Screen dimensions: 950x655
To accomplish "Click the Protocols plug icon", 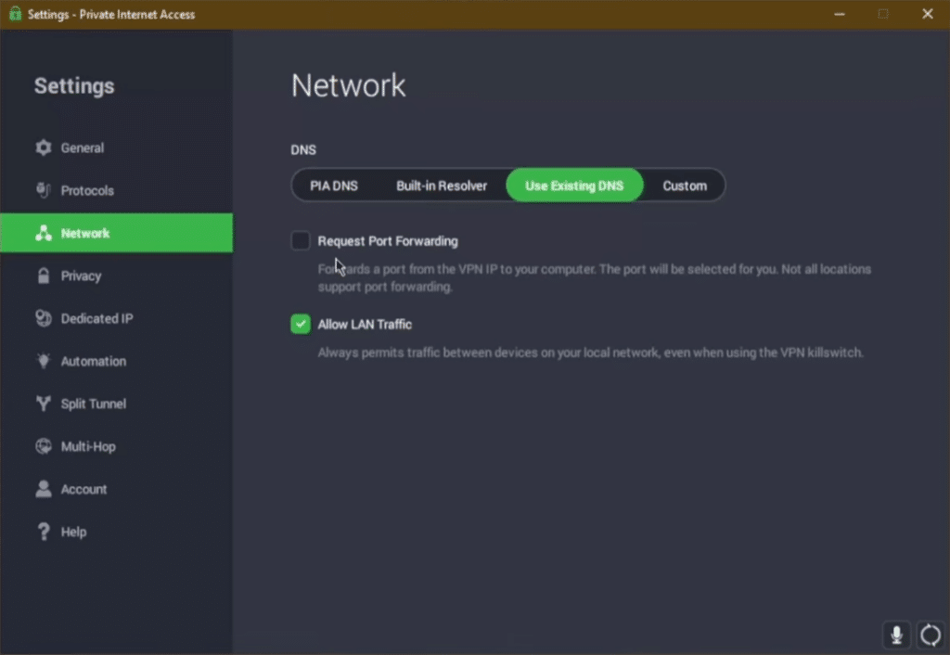I will [x=43, y=190].
